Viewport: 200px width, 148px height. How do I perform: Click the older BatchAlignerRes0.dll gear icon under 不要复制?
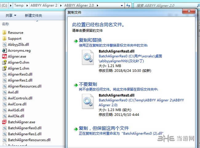point(88,101)
